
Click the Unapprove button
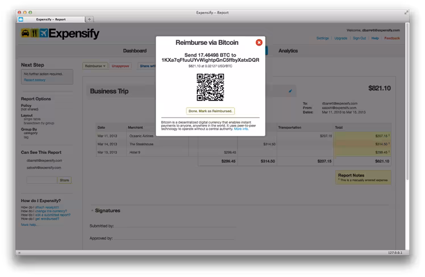pos(120,66)
